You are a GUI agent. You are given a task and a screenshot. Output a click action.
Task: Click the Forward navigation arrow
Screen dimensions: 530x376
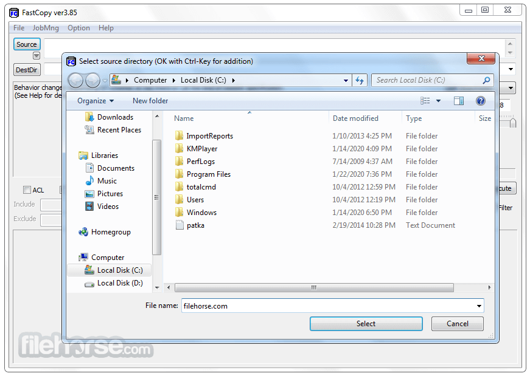(91, 80)
